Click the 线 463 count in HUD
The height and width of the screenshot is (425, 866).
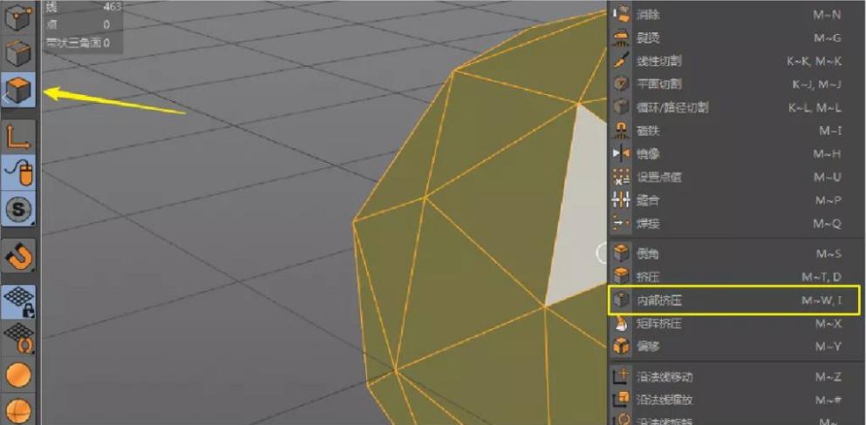83,7
